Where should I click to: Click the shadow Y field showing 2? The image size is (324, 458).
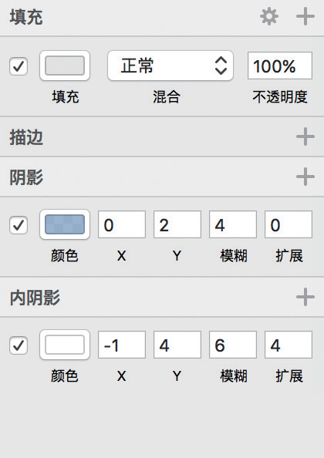click(177, 224)
